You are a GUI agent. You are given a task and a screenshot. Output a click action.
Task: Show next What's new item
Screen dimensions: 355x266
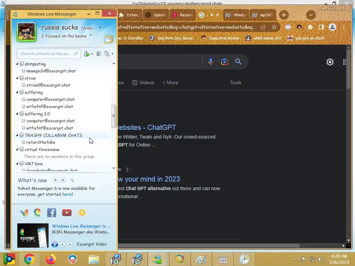click(63, 180)
